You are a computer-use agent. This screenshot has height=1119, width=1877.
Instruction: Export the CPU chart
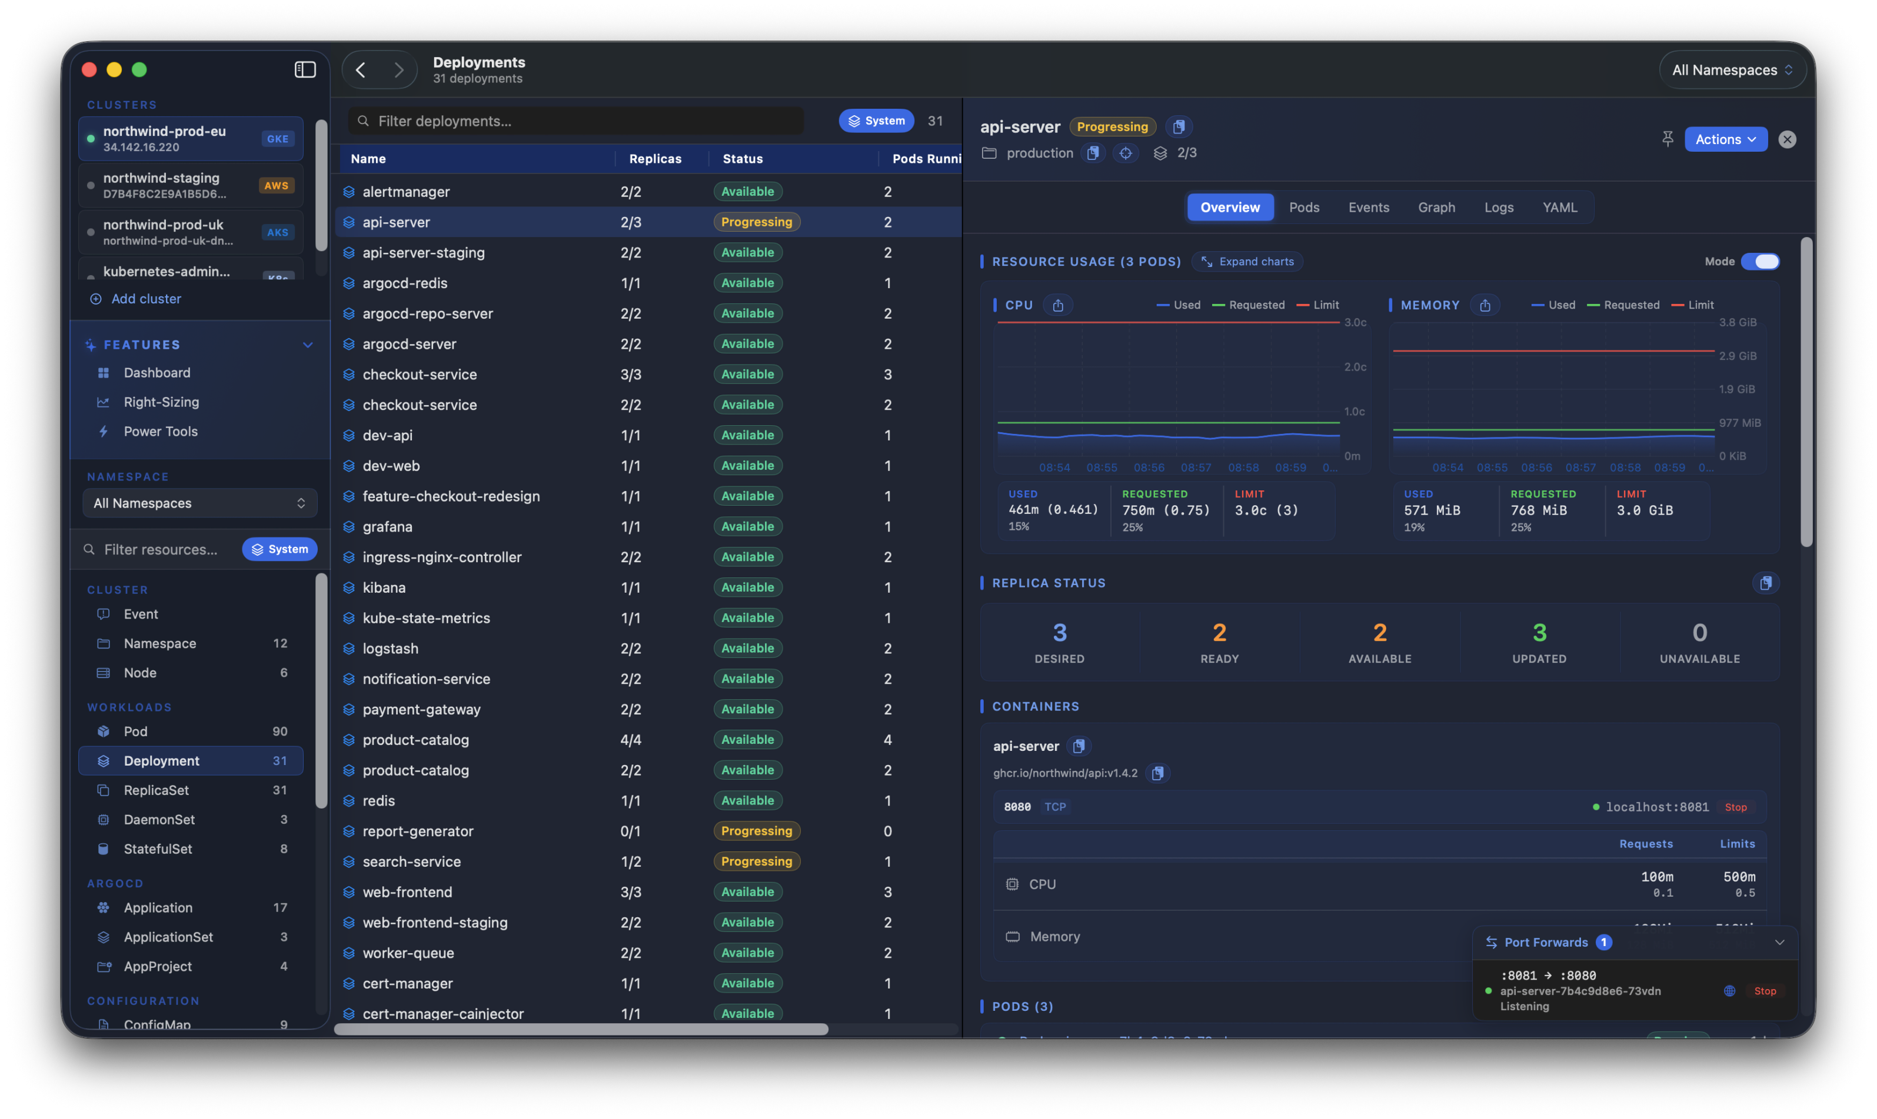pos(1058,305)
